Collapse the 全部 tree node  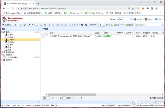pos(2,32)
